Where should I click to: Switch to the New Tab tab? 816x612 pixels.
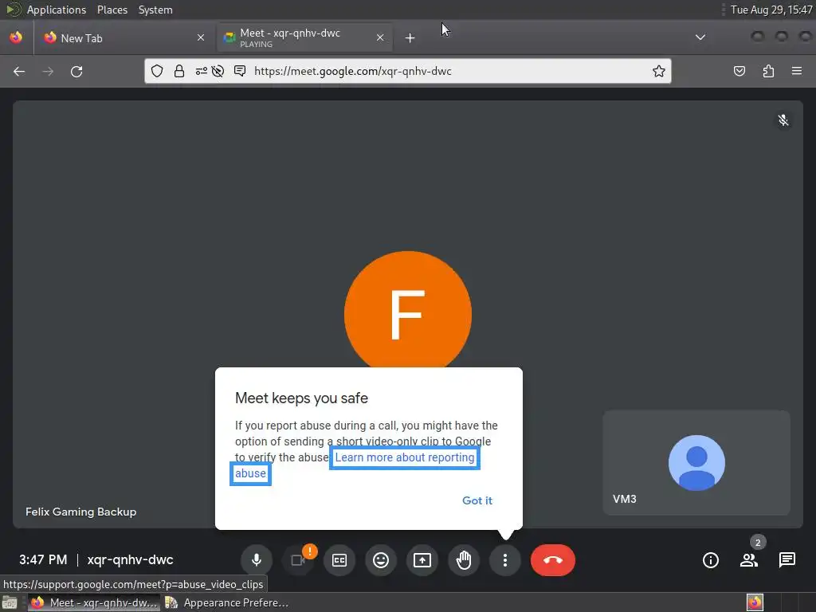[x=124, y=38]
